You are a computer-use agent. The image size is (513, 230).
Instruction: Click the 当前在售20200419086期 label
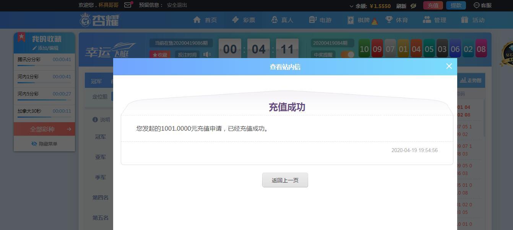[x=181, y=43]
